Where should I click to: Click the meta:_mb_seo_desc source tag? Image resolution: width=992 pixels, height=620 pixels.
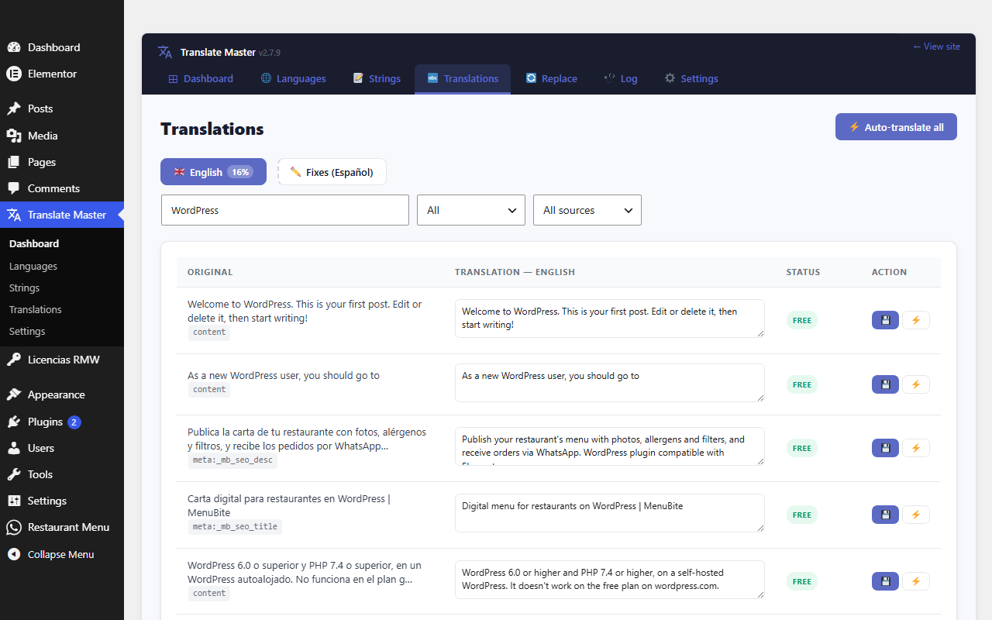pyautogui.click(x=232, y=460)
